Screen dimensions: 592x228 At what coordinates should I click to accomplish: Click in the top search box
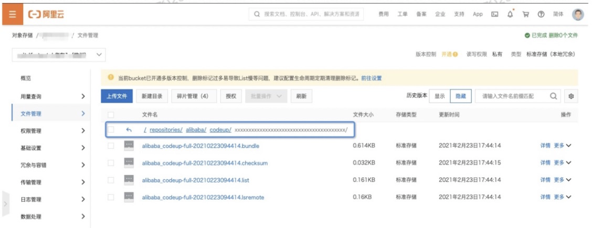click(x=306, y=14)
